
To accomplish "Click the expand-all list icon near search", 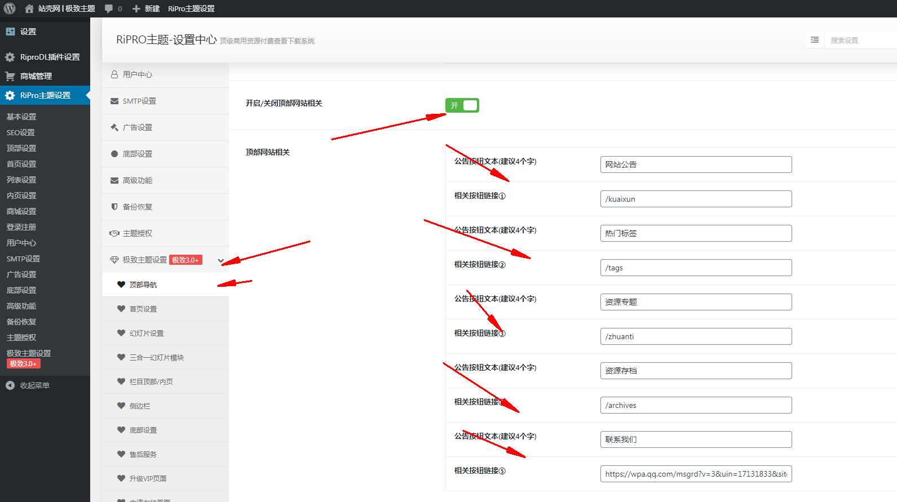I will [814, 40].
